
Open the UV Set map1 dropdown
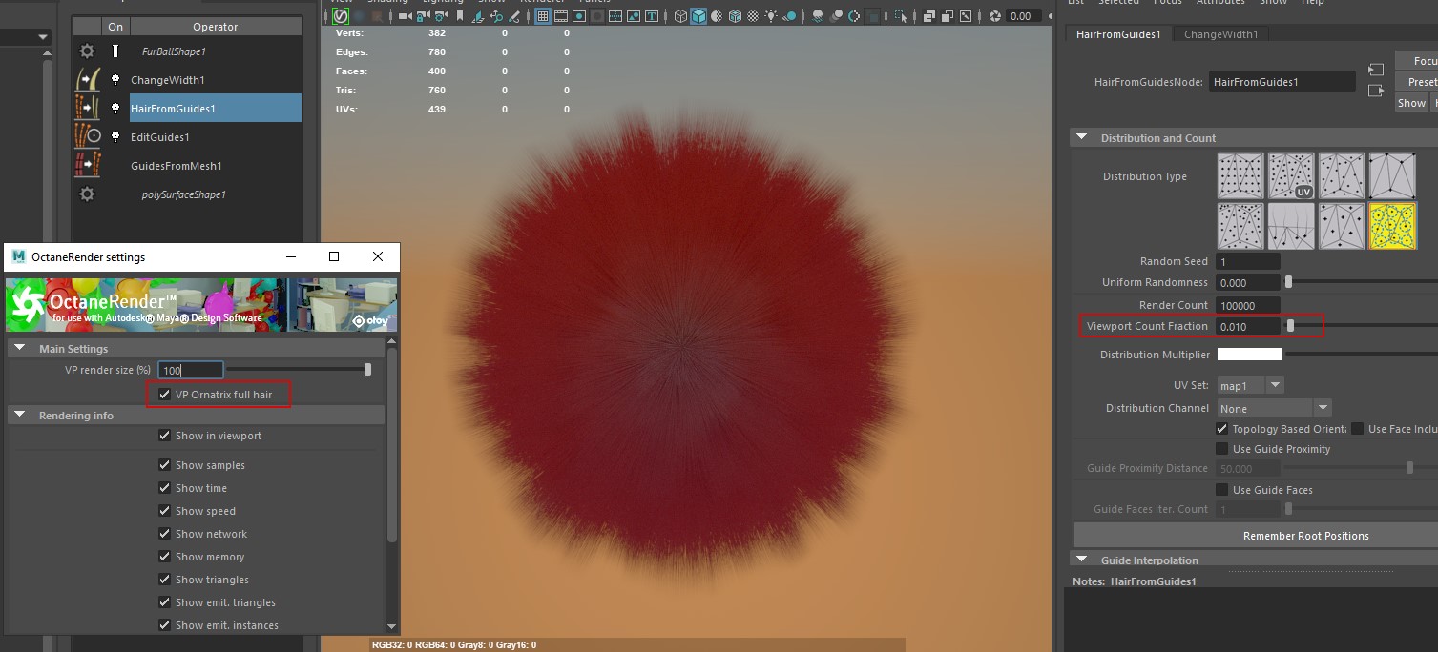click(1250, 385)
